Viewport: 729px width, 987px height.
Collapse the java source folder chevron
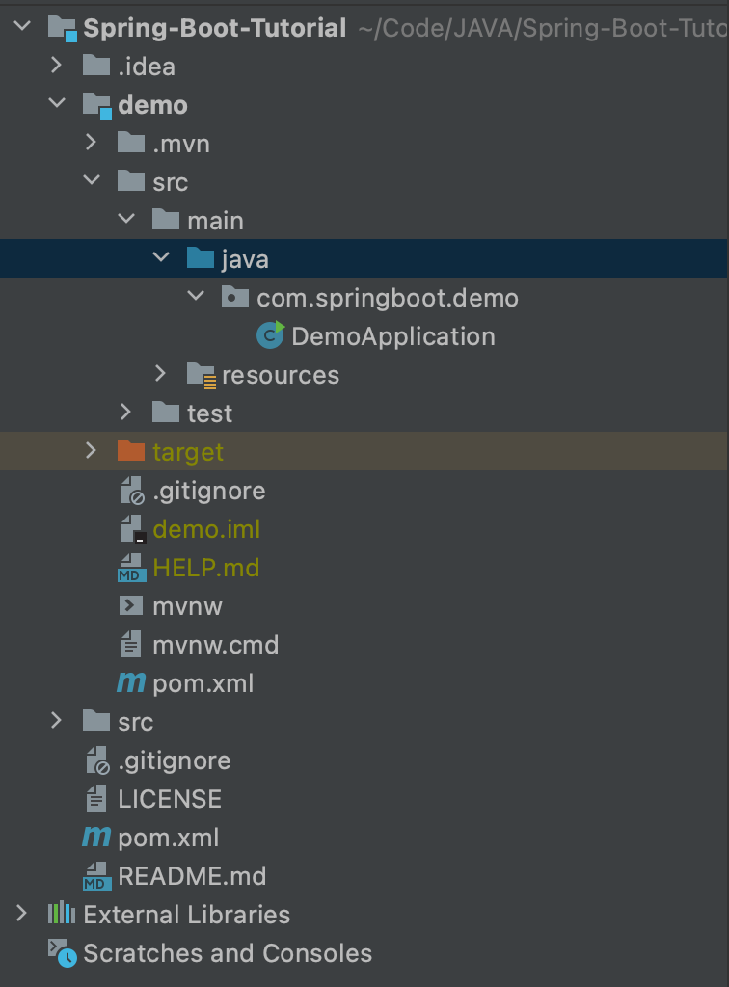click(161, 256)
